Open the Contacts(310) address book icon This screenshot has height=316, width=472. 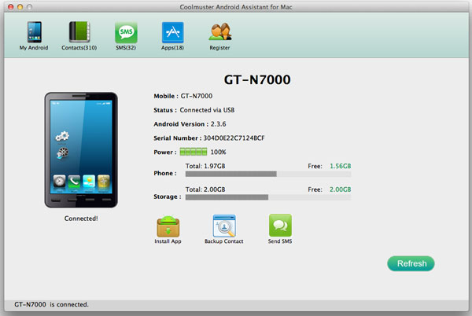click(x=79, y=32)
